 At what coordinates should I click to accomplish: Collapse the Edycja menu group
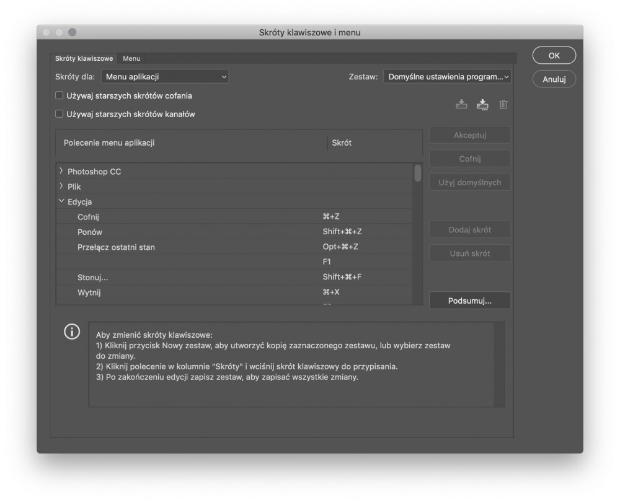click(61, 201)
